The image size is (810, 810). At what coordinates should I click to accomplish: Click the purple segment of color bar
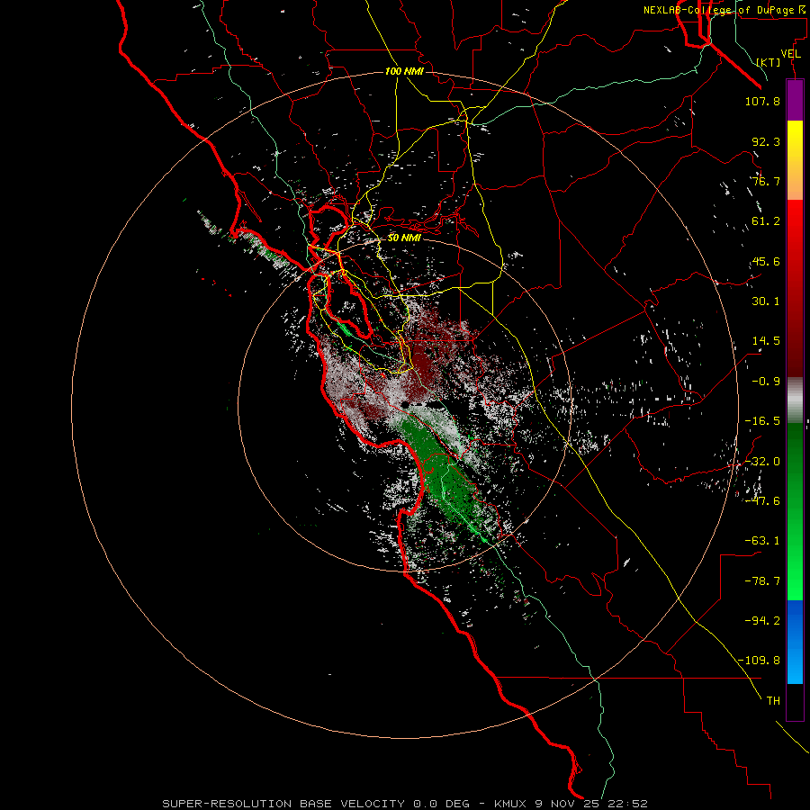795,100
